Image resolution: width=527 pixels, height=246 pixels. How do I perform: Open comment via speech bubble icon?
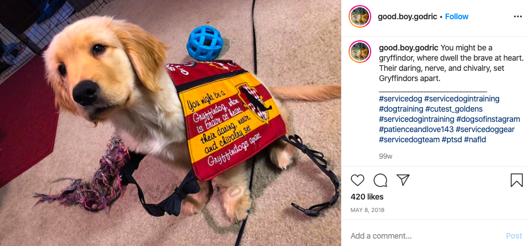380,180
